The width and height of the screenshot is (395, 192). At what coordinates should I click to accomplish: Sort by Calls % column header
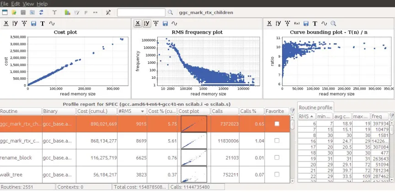pos(251,111)
